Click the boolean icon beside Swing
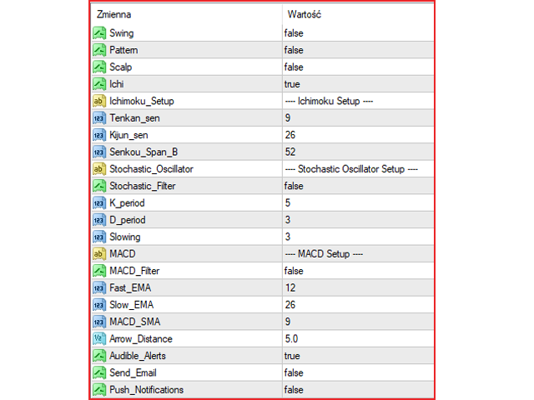 [x=99, y=33]
